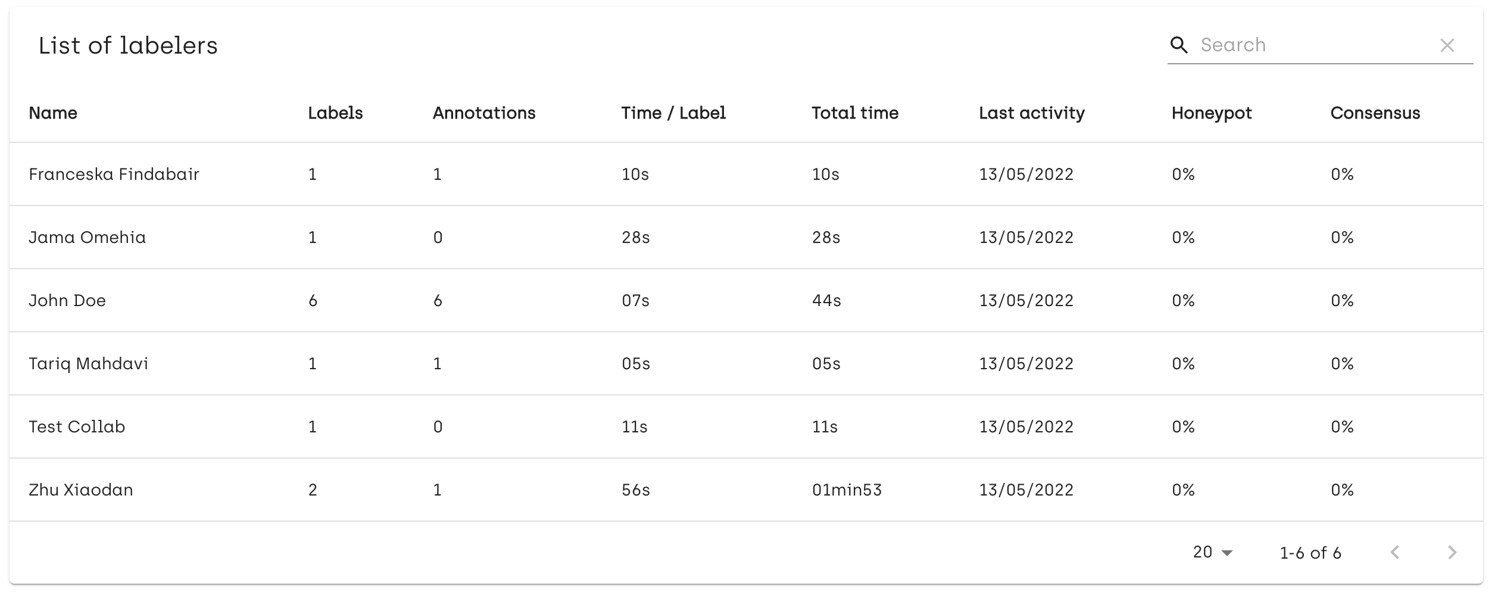Screen dimensions: 1498x592
Task: Go to previous page arrow
Action: 1395,552
